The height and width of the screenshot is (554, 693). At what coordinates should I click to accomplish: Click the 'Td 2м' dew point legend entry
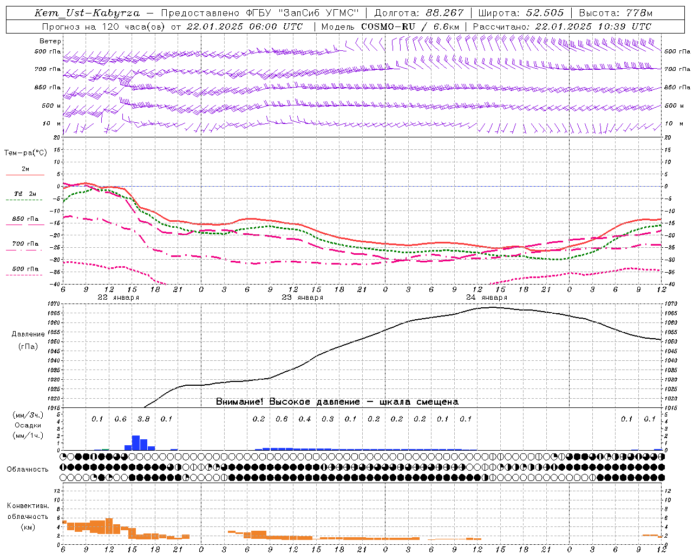[x=25, y=194]
